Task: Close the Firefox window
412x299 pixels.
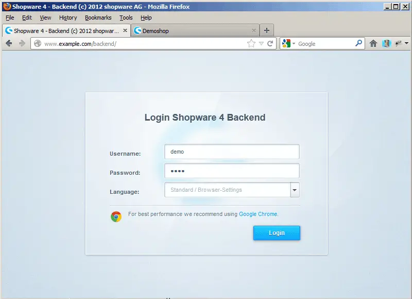Action: tap(405, 7)
